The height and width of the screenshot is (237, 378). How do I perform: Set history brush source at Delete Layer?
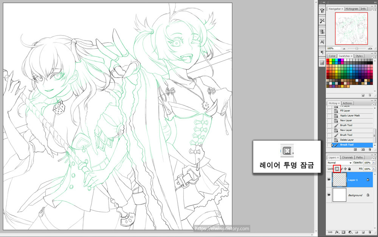[329, 140]
